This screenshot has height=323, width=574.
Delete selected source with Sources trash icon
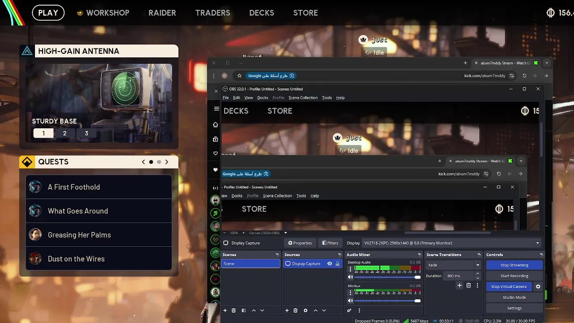pyautogui.click(x=296, y=310)
